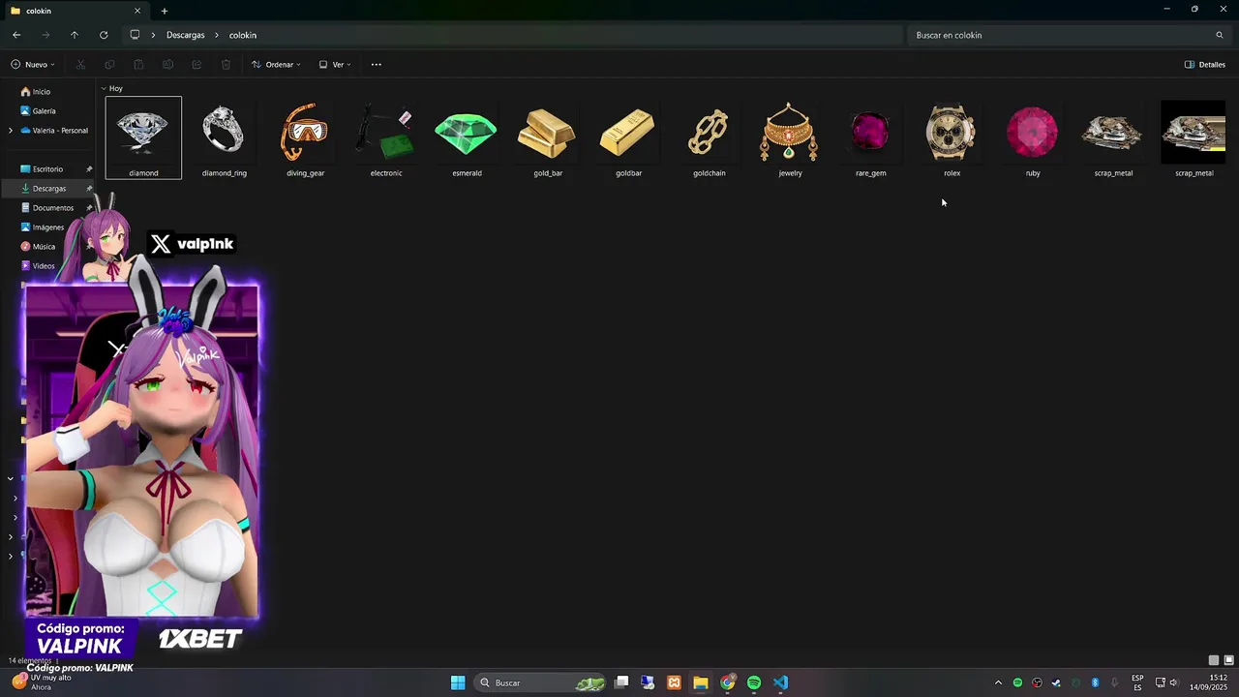This screenshot has width=1239, height=697.
Task: Open the Ordenar sort dropdown
Action: [x=276, y=65]
